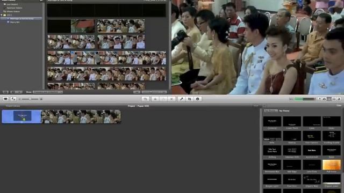Unmark the selection with the hollow star
The width and height of the screenshot is (344, 193).
[163, 99]
